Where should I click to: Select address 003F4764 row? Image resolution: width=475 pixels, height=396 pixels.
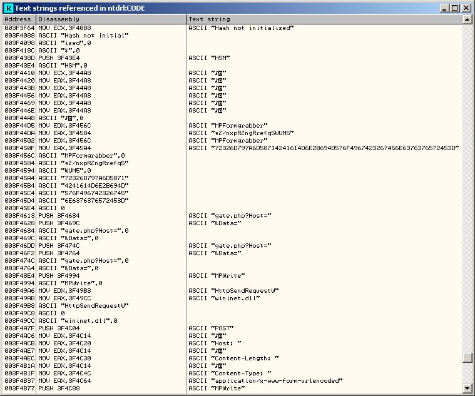coord(233,268)
